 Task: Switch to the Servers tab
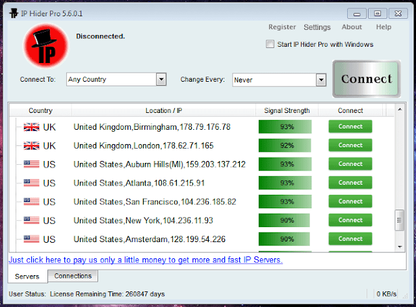click(27, 276)
